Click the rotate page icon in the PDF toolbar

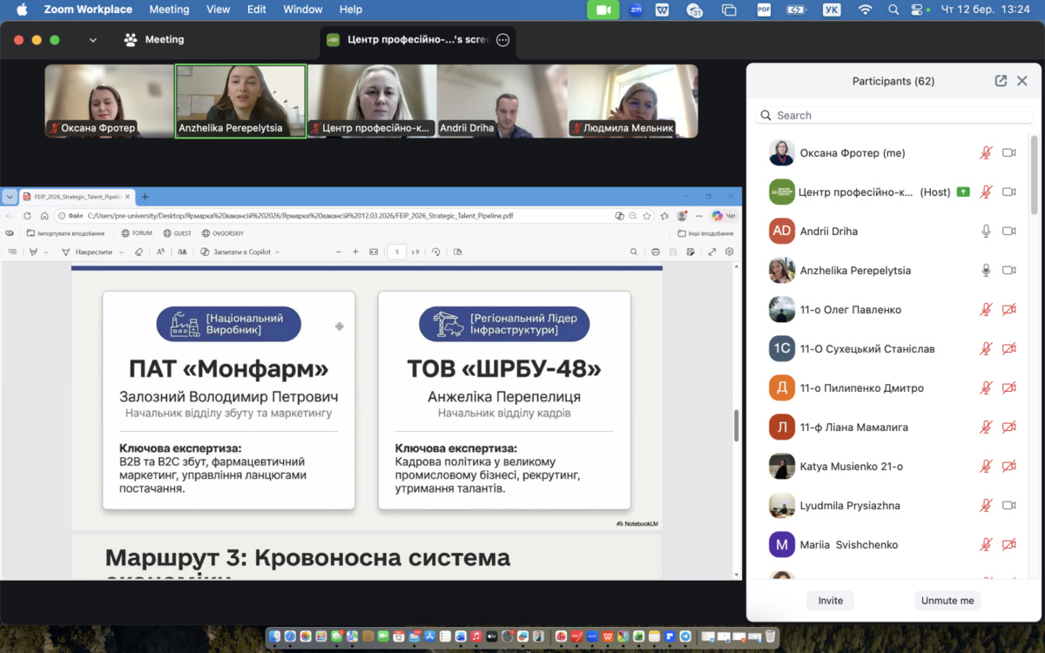tap(435, 252)
